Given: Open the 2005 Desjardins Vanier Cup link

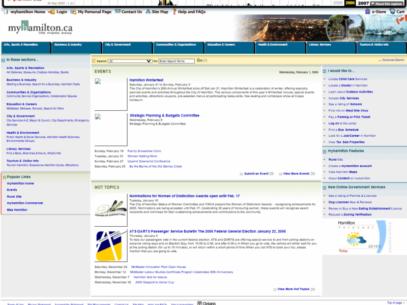Looking at the screenshot, I should point(155,282).
